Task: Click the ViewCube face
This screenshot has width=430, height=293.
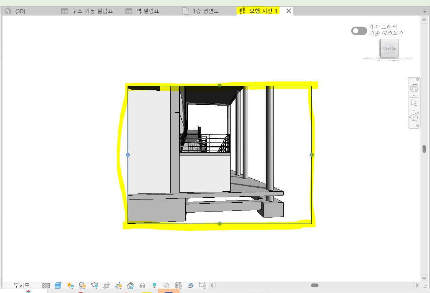Action: (x=389, y=48)
